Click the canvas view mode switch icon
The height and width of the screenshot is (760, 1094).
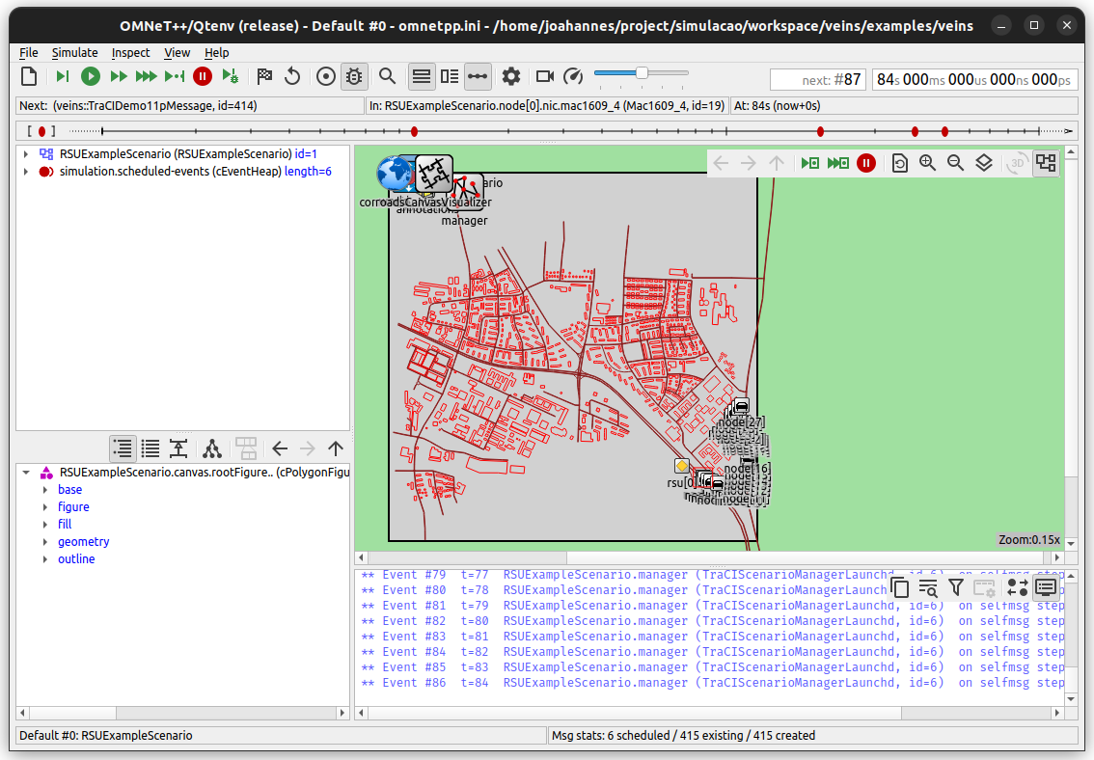pos(1046,163)
